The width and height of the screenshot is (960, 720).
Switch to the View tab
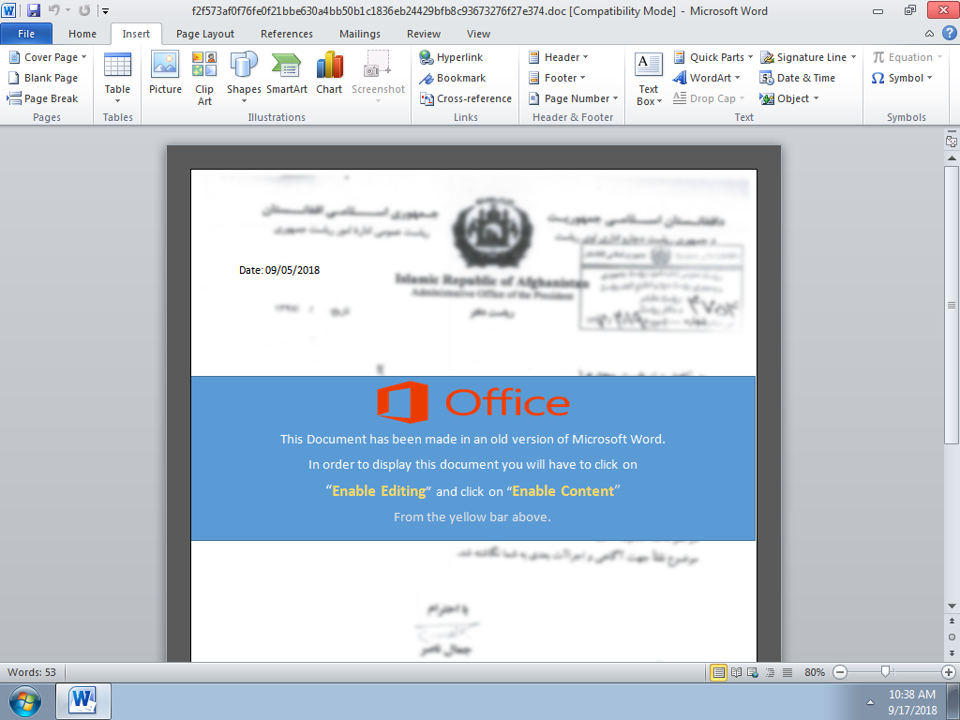tap(478, 34)
